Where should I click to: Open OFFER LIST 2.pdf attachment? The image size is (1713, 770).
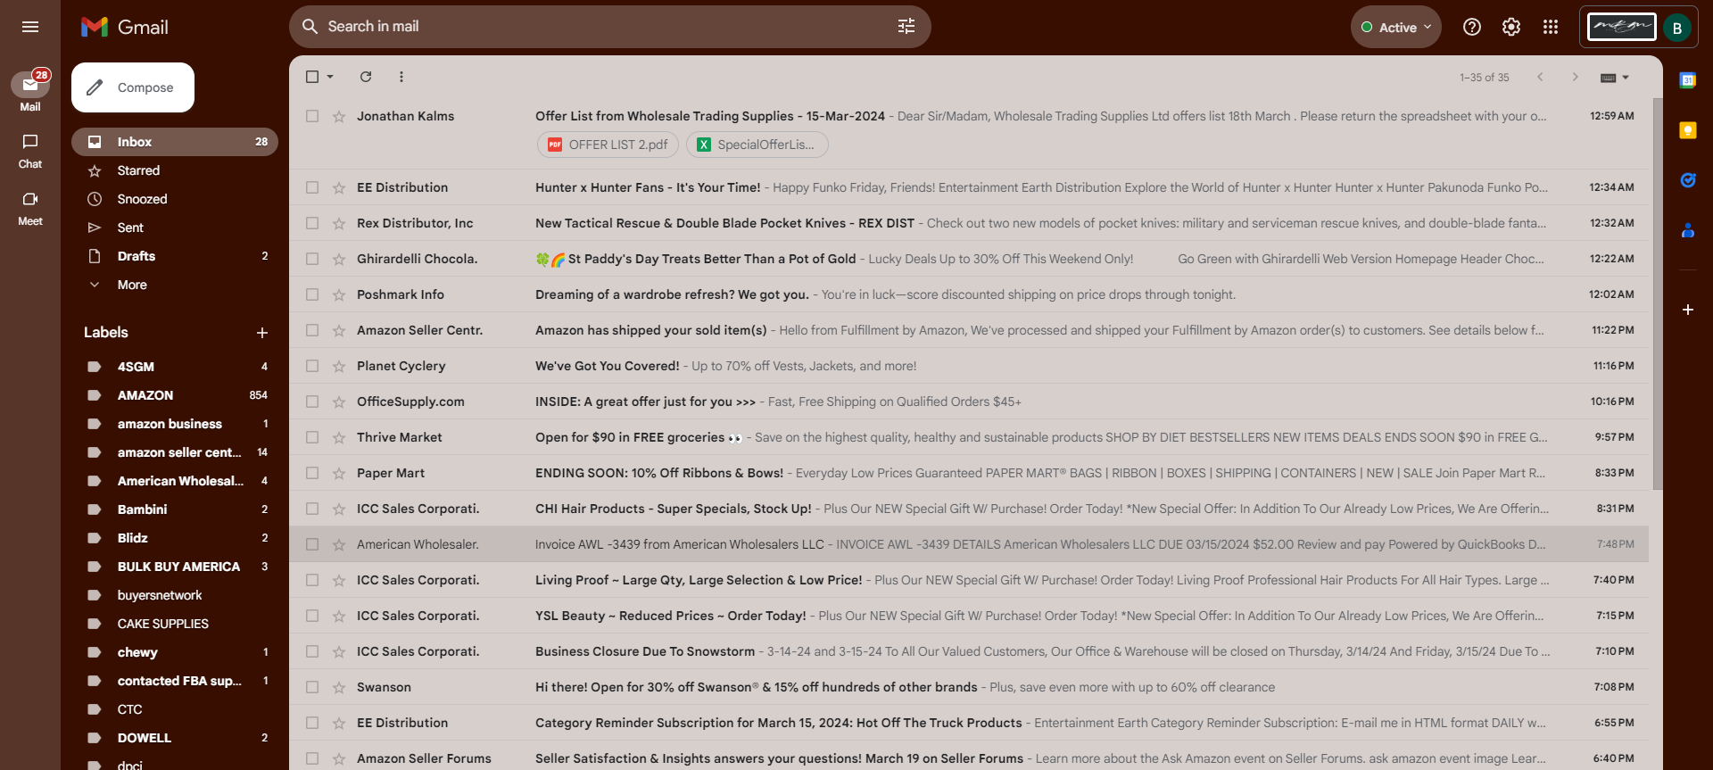(x=608, y=145)
